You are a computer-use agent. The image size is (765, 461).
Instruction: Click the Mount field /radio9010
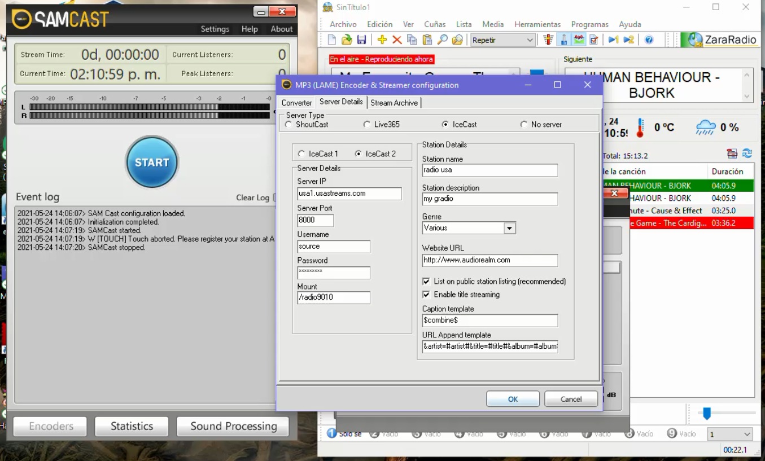click(334, 297)
